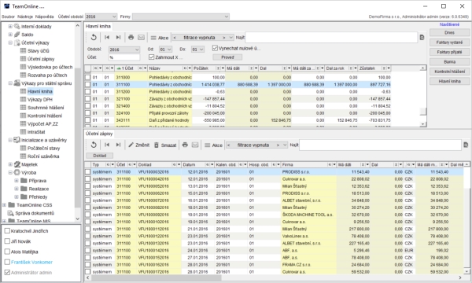Open Výkazy DPH in the tree

[40, 99]
